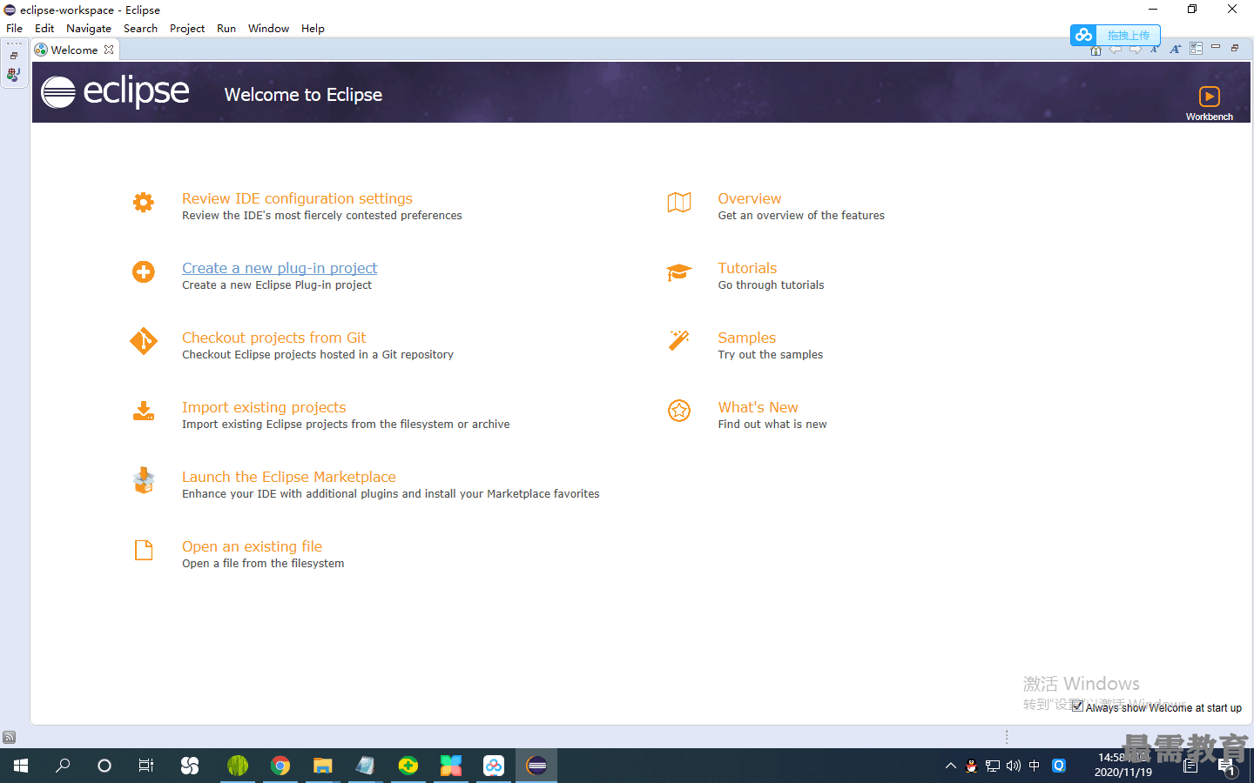Click 'Welcome to Eclipse' heading text
Screen dimensions: 1254x783
[303, 94]
